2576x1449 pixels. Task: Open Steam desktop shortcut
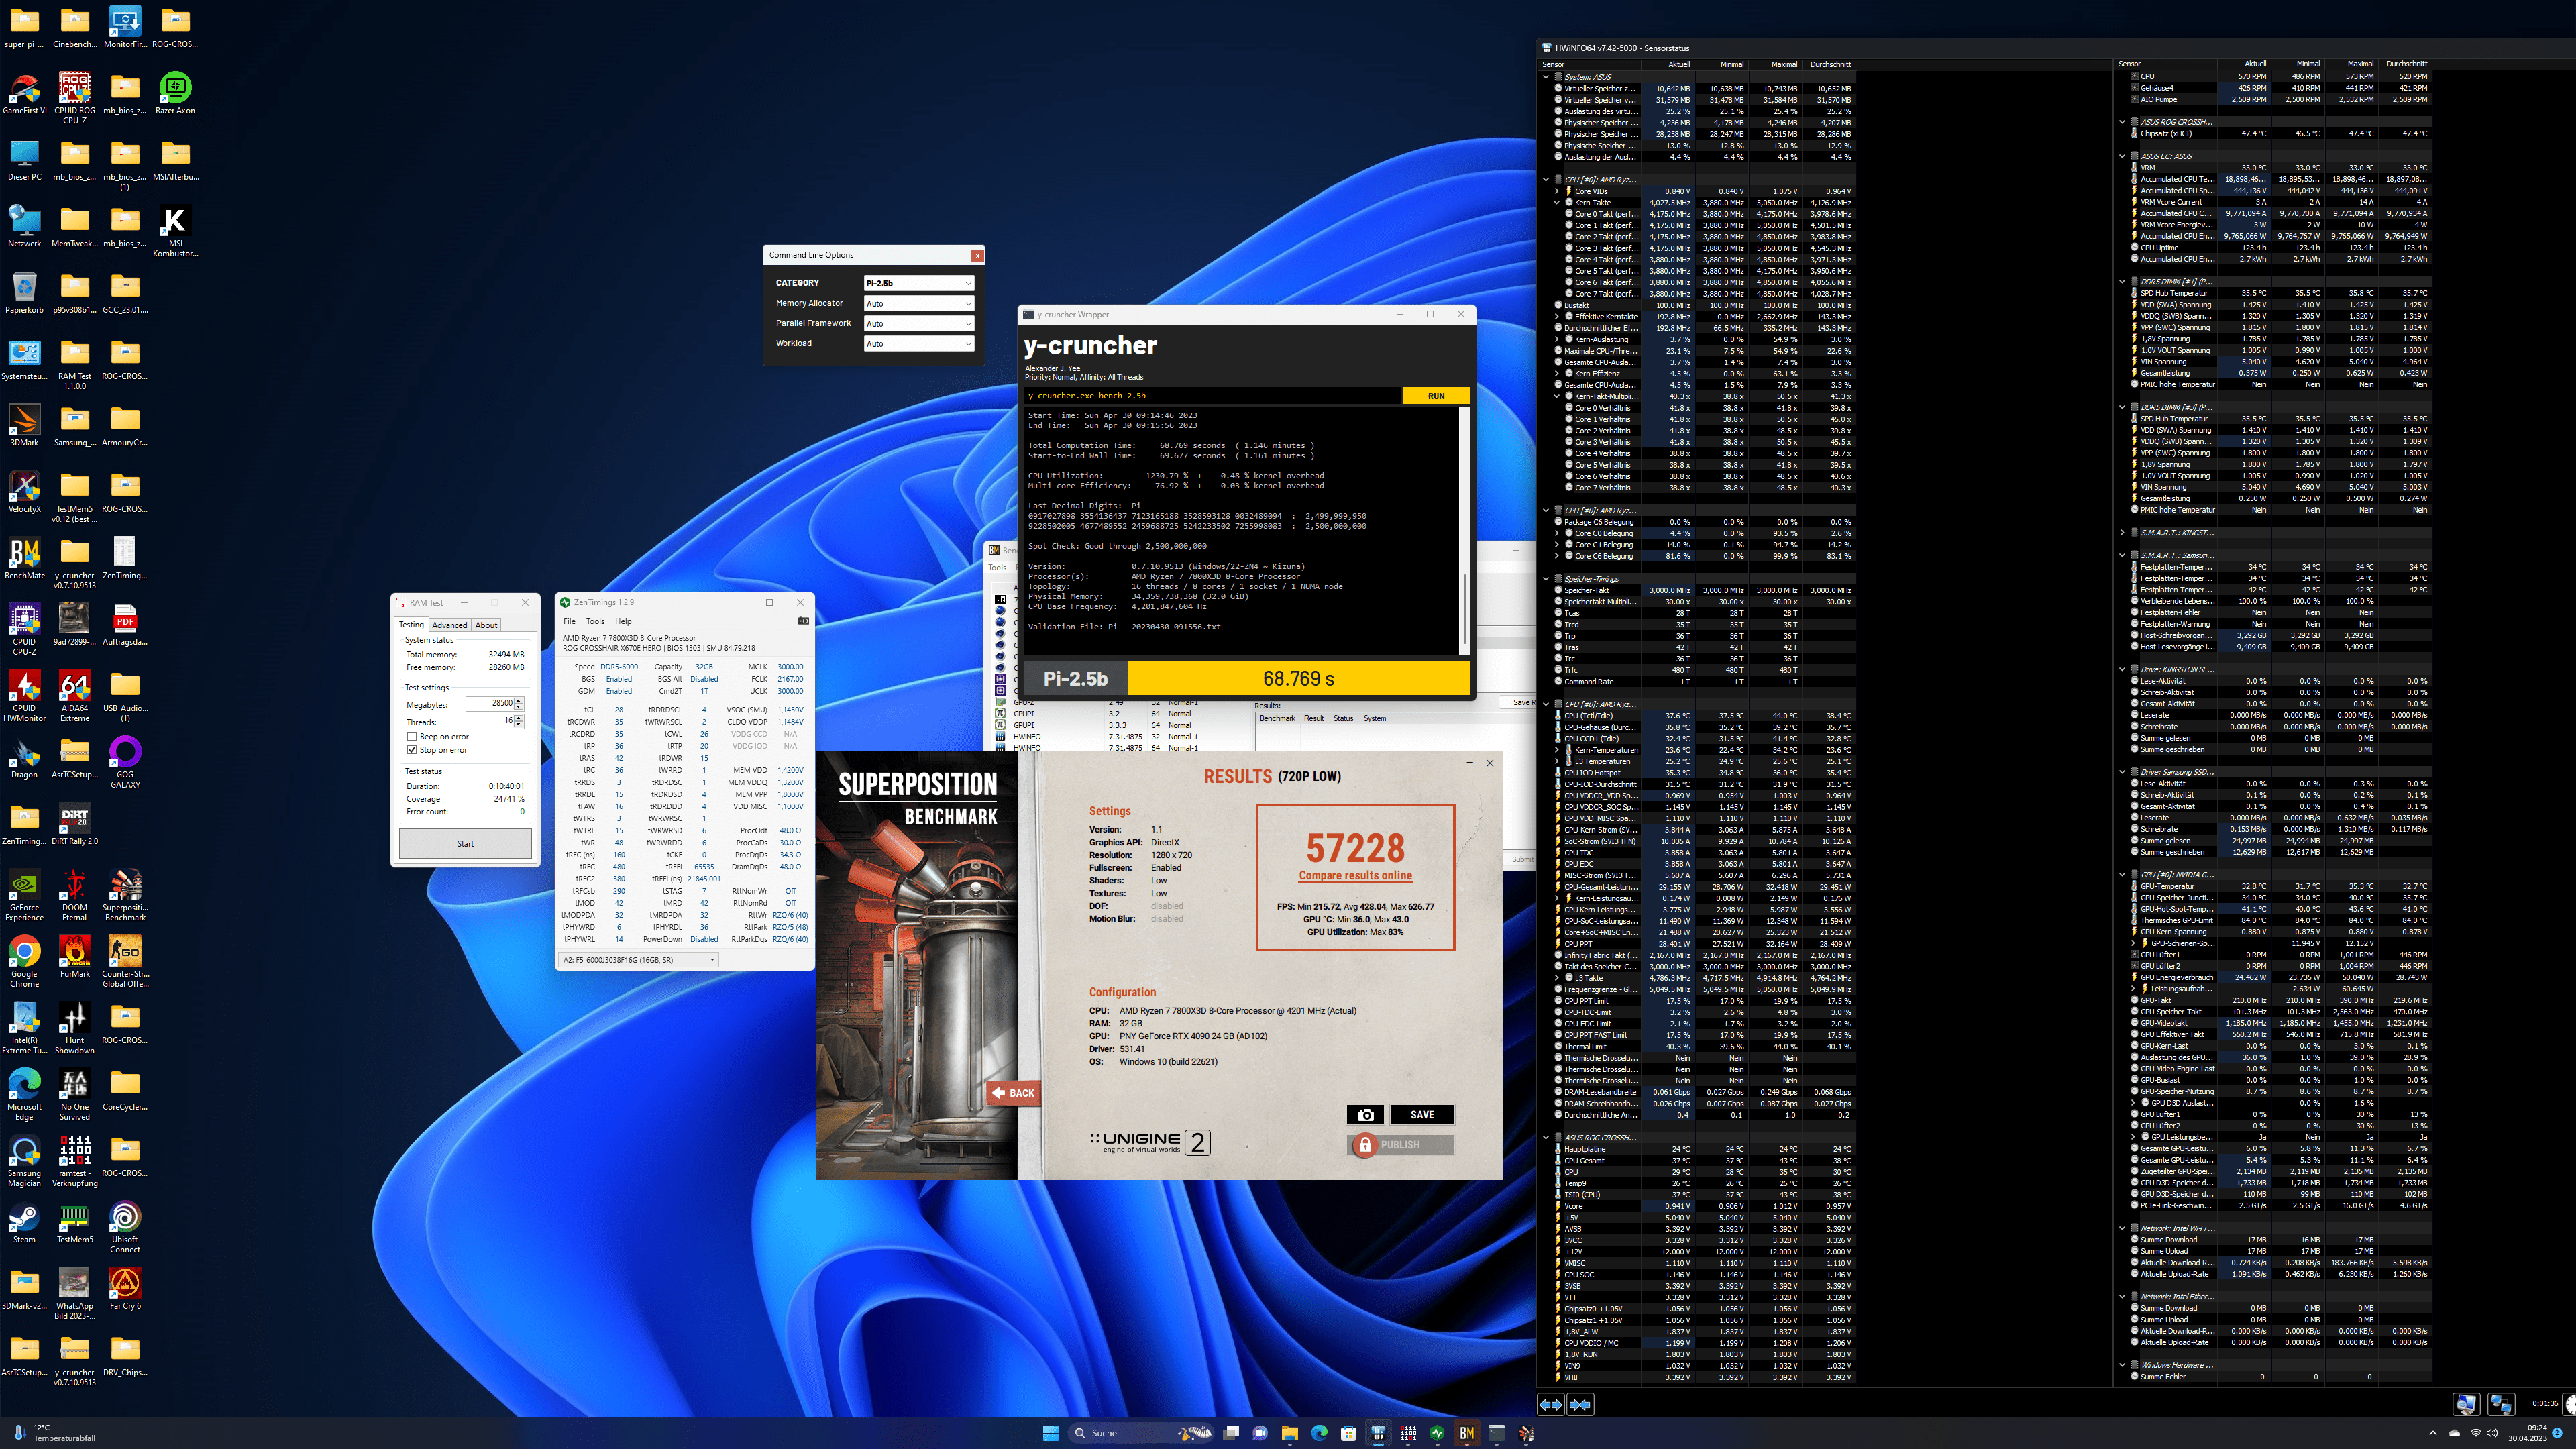[24, 1223]
